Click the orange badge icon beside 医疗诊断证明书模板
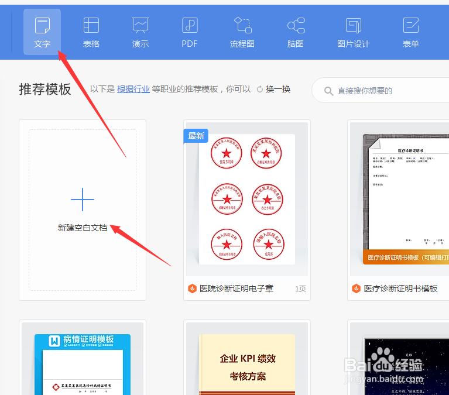This screenshot has width=449, height=395. [x=357, y=288]
